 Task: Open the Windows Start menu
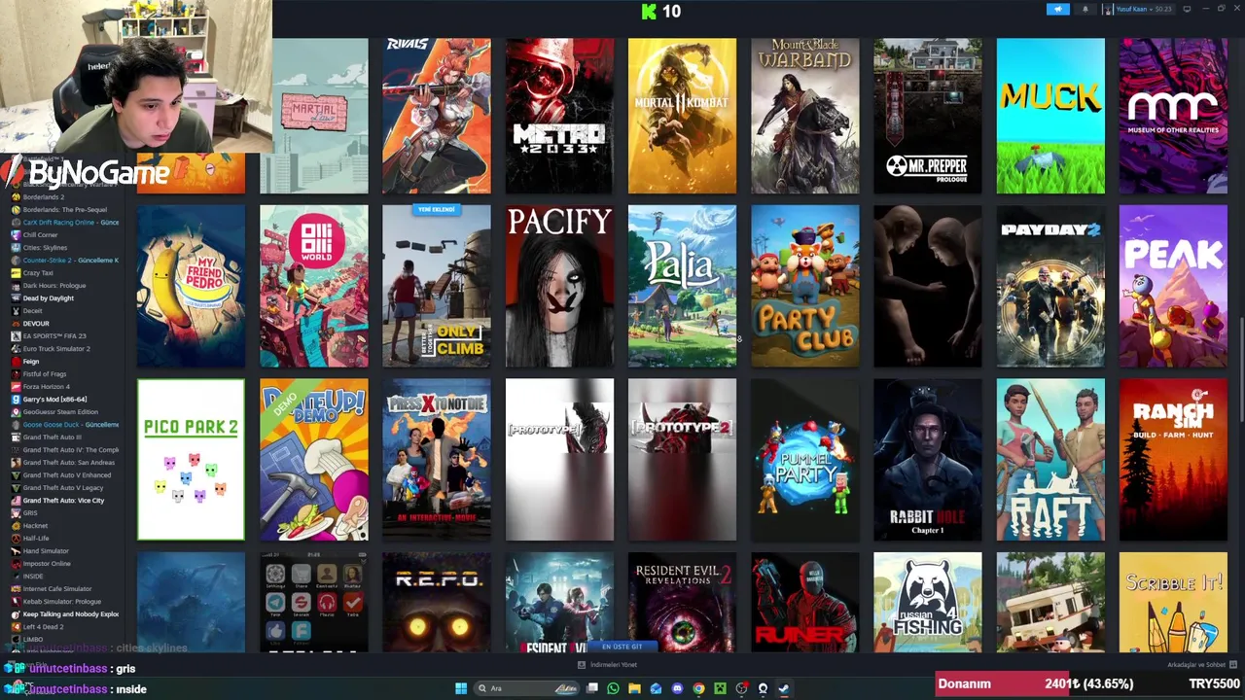pos(461,688)
